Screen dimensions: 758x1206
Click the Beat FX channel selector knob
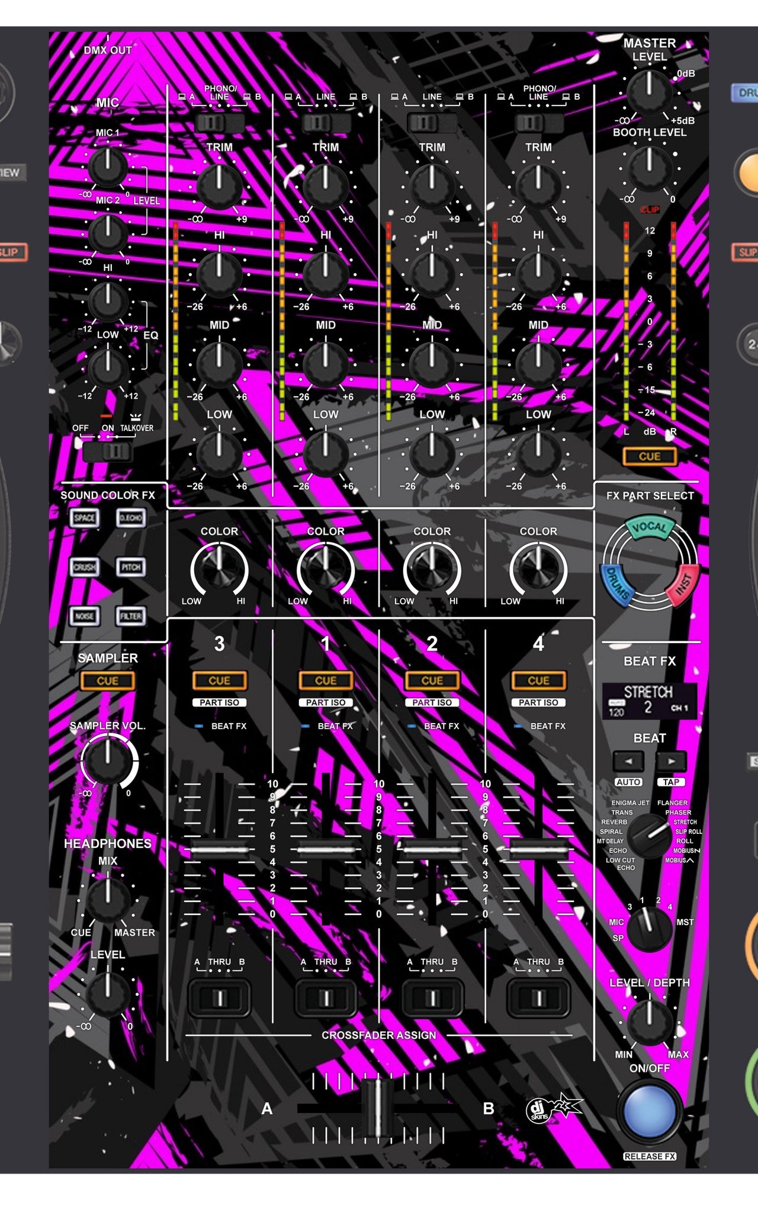(650, 929)
